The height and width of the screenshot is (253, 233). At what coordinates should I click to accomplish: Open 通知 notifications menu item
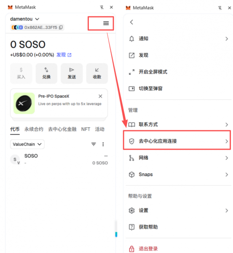click(x=178, y=39)
